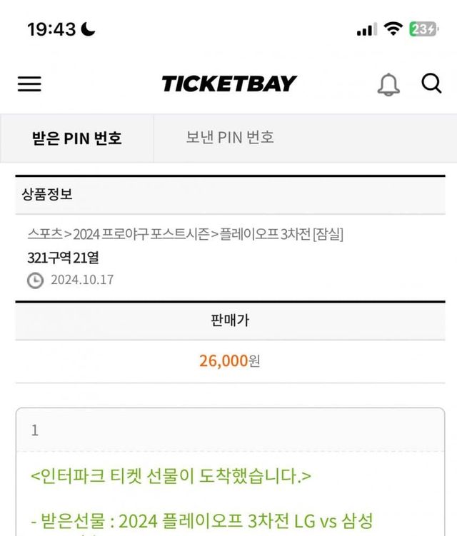Image resolution: width=457 pixels, height=536 pixels.
Task: Open the 스포츠 breadcrumb category
Action: (44, 234)
